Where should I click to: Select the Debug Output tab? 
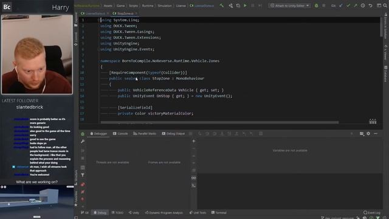coord(173,134)
